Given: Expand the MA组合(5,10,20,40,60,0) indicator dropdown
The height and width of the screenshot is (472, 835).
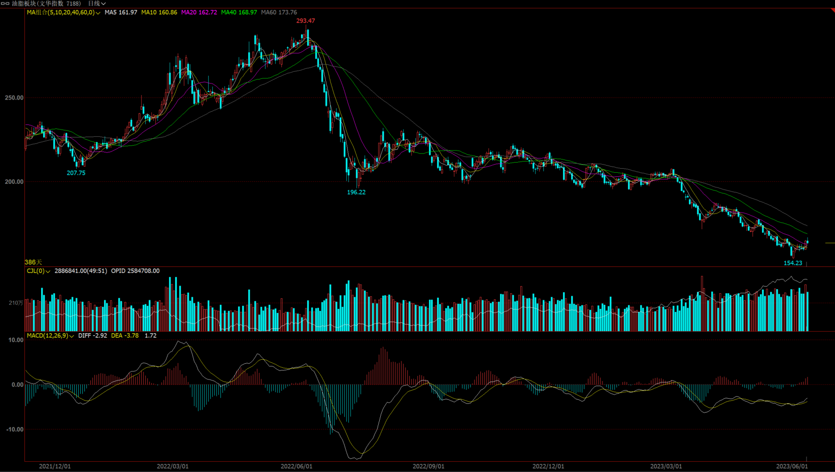Looking at the screenshot, I should pos(63,12).
